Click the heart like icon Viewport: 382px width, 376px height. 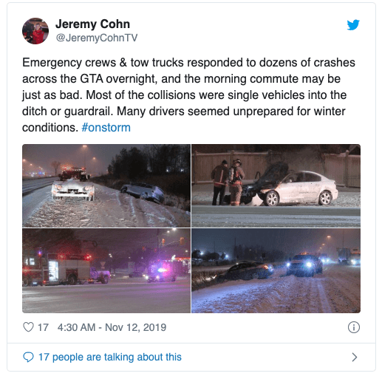click(28, 327)
